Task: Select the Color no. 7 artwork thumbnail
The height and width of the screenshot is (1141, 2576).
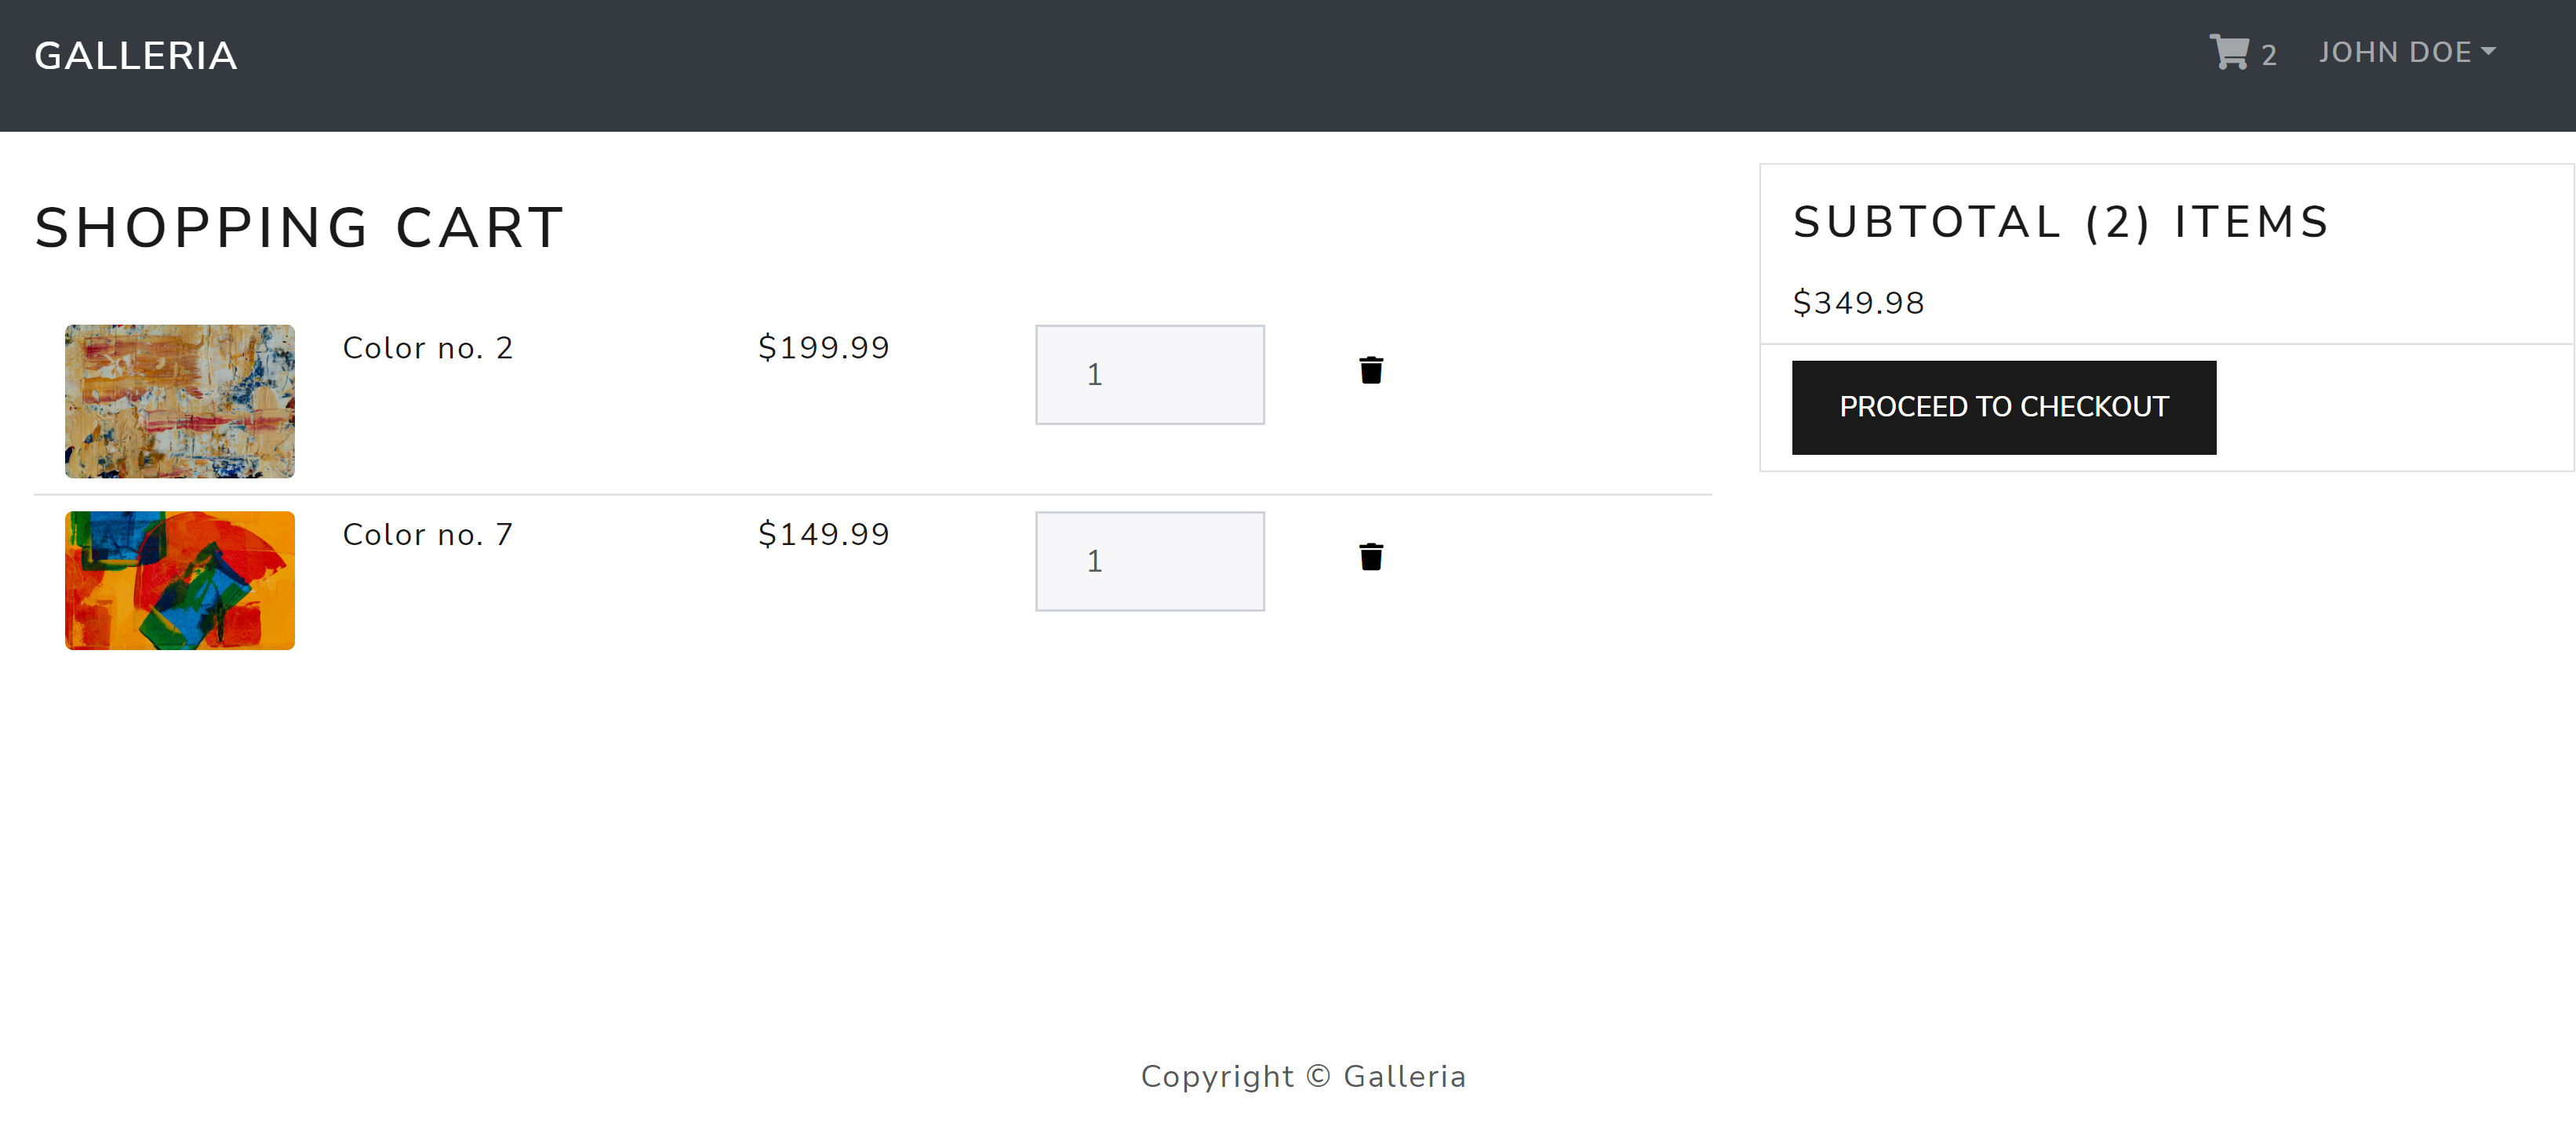Action: coord(180,580)
